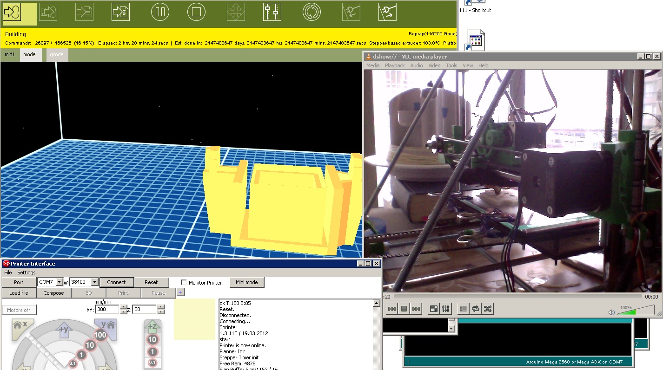The height and width of the screenshot is (370, 663).
Task: Open the COM7 port dropdown
Action: click(59, 282)
